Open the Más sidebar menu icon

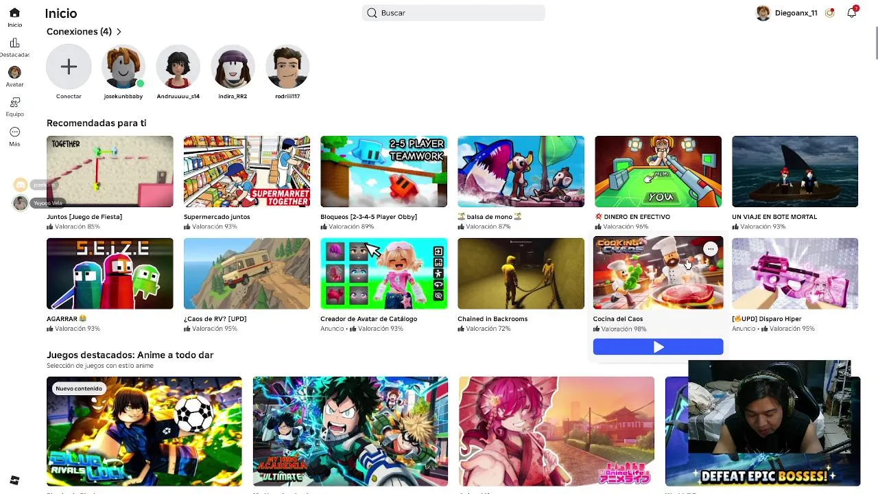(14, 132)
